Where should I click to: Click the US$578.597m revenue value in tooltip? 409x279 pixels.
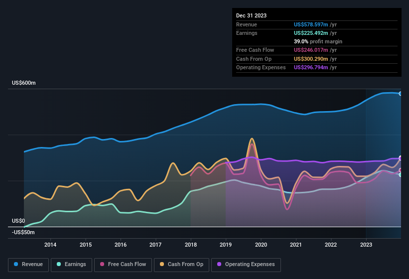[x=311, y=24]
